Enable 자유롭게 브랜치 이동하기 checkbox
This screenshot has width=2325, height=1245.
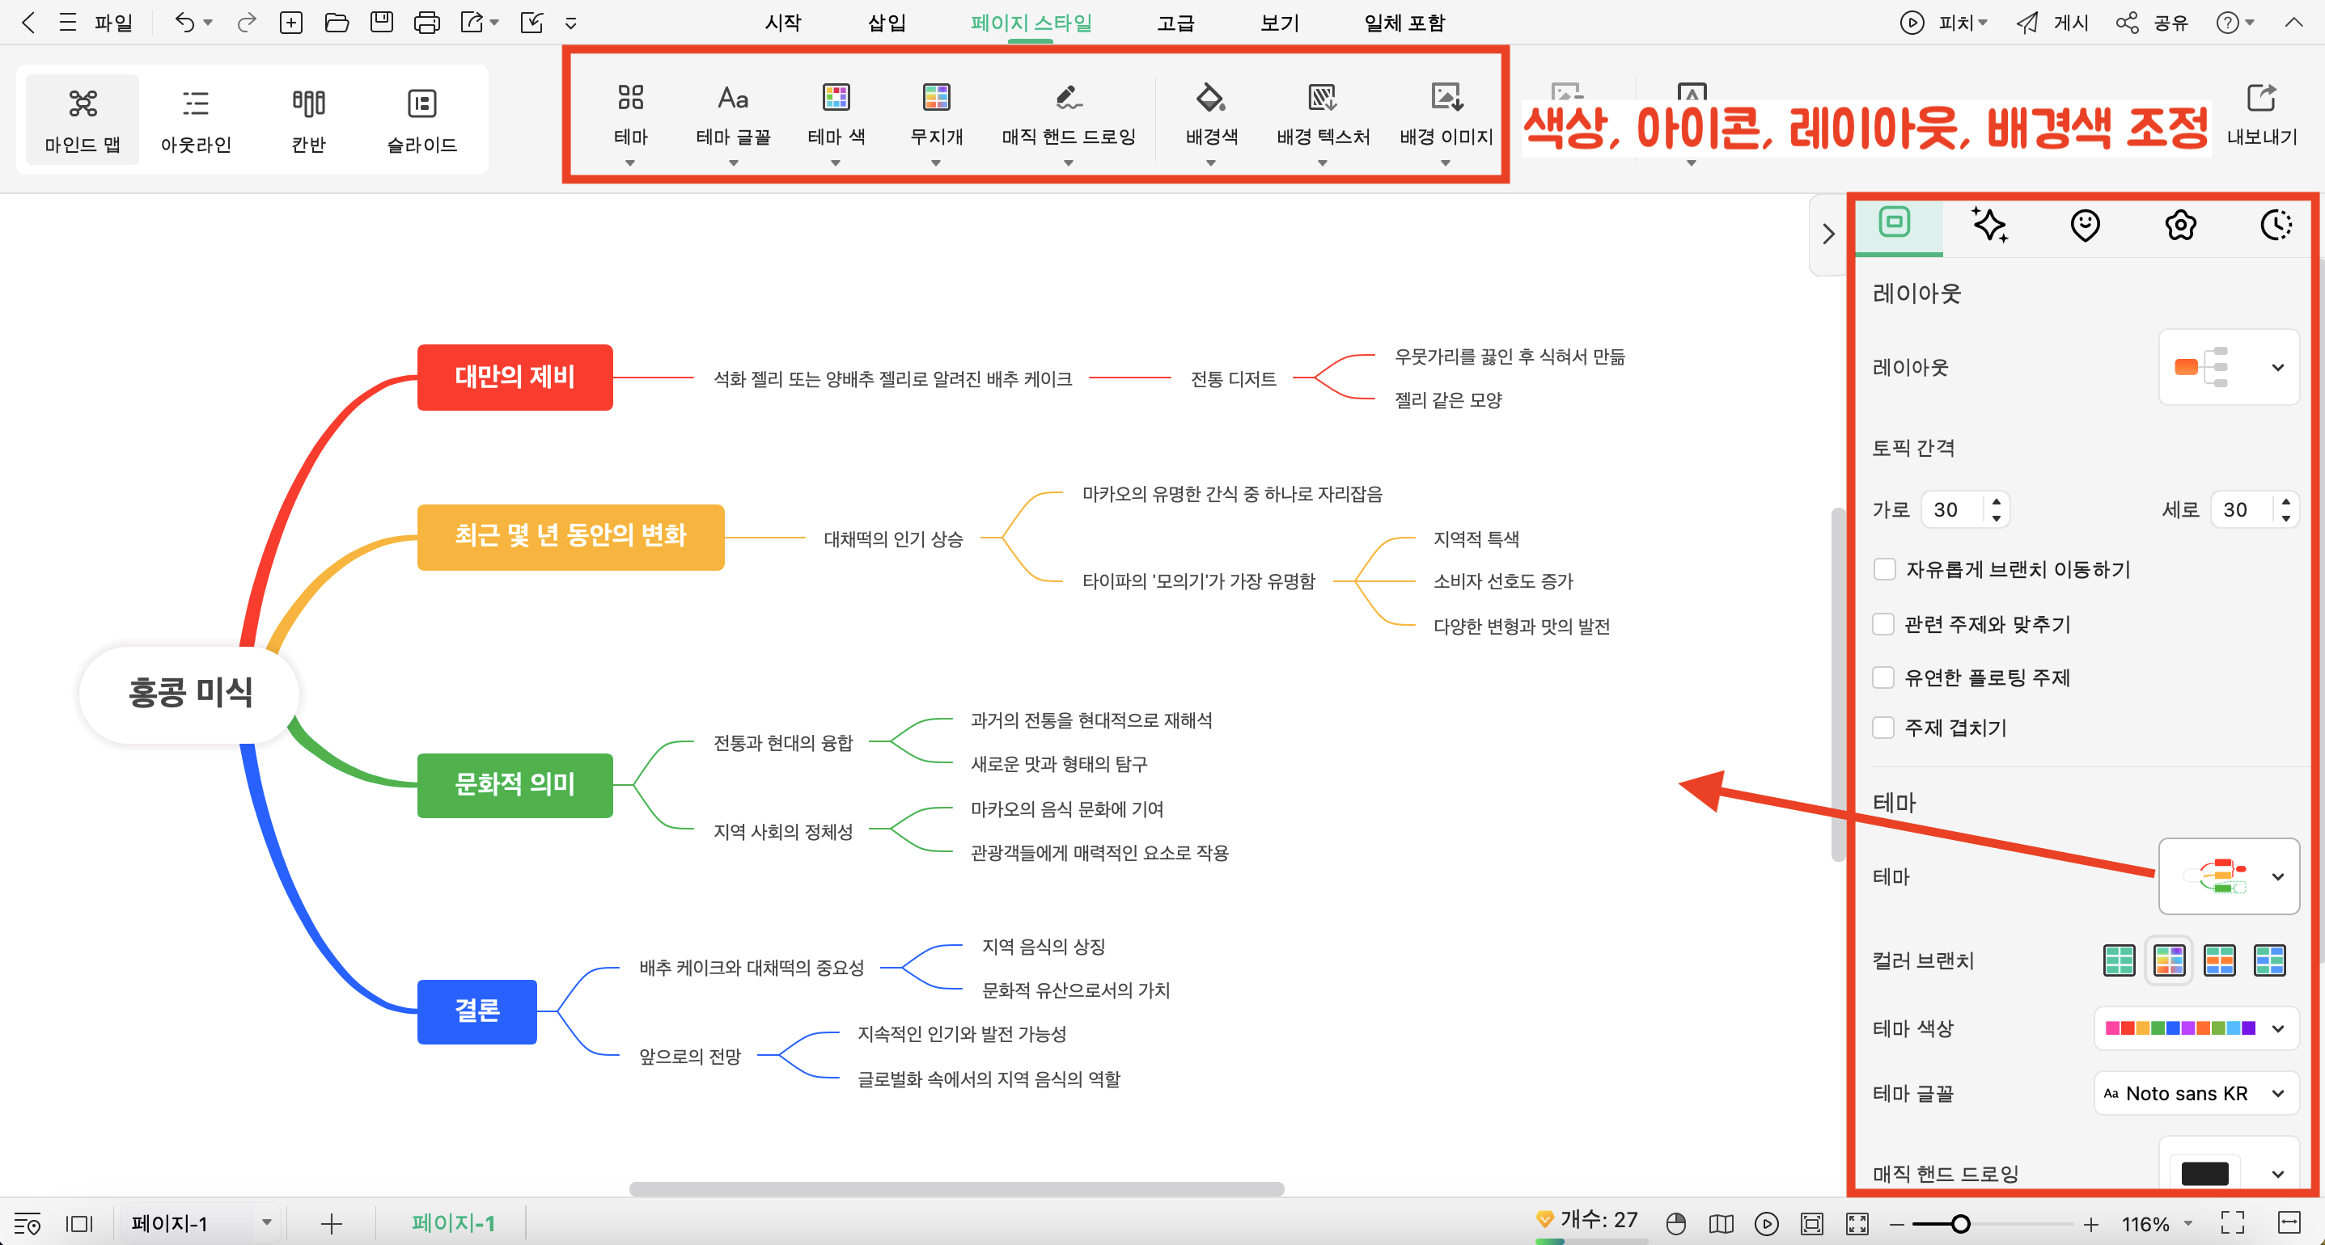[x=1883, y=569]
